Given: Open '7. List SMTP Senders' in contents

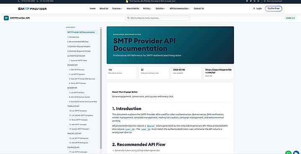Looking at the screenshot, I should point(77,92).
